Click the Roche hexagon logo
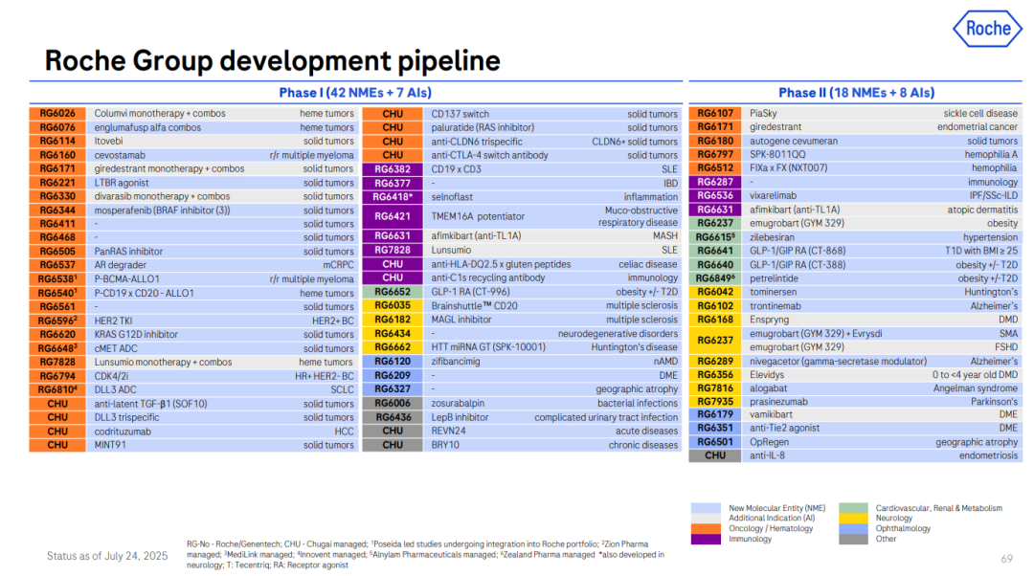 [x=987, y=29]
